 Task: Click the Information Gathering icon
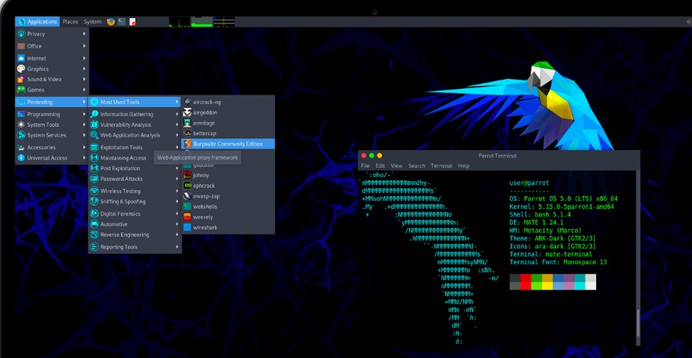[x=94, y=114]
